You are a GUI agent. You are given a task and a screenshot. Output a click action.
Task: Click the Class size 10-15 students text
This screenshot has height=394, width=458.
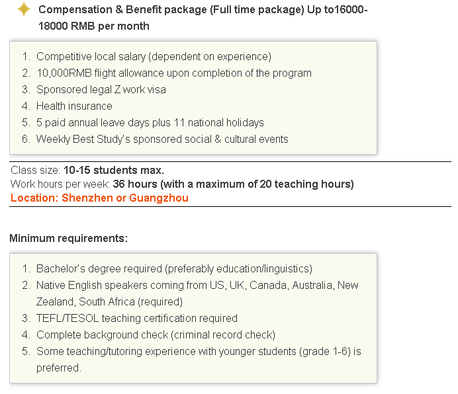pos(87,170)
